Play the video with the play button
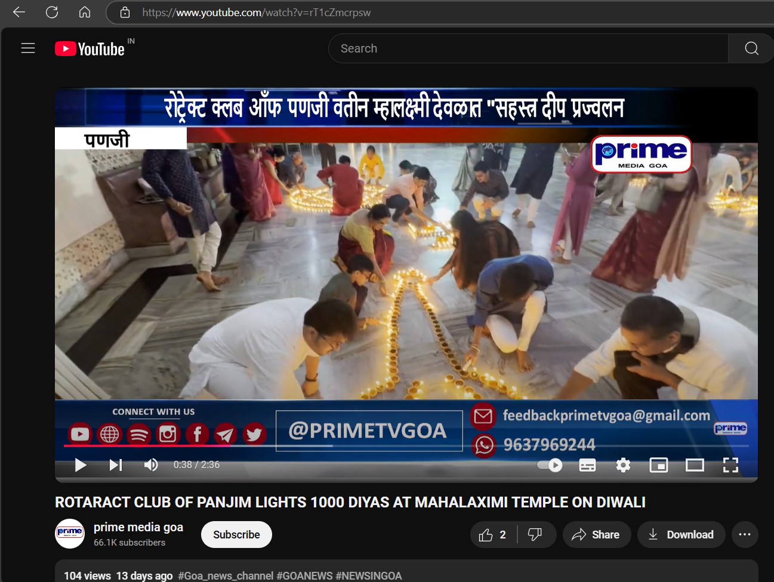This screenshot has width=774, height=582. point(81,465)
